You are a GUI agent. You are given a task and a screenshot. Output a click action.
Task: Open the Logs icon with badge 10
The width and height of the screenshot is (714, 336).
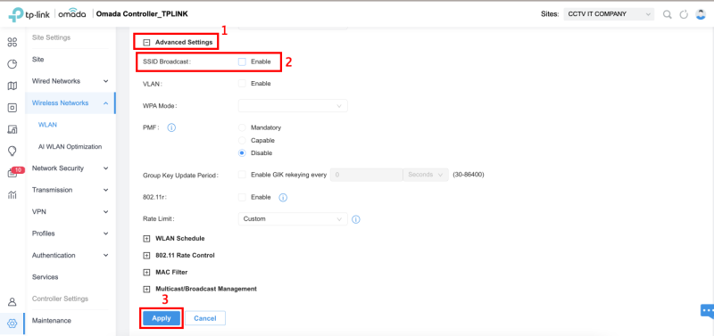click(x=13, y=173)
